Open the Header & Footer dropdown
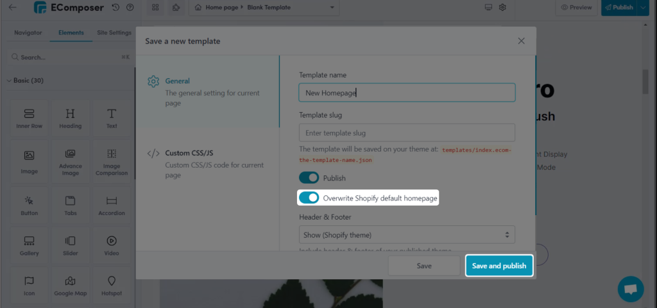 point(407,234)
